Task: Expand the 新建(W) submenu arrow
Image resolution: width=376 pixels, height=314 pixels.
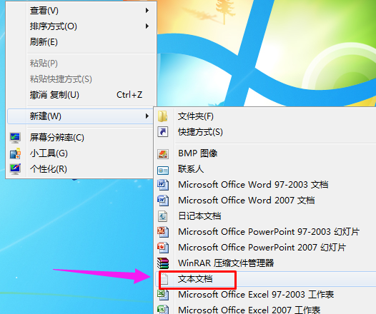Action: pyautogui.click(x=147, y=116)
